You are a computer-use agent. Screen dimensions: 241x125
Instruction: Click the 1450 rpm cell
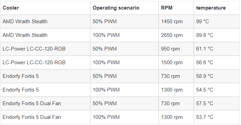click(176, 22)
